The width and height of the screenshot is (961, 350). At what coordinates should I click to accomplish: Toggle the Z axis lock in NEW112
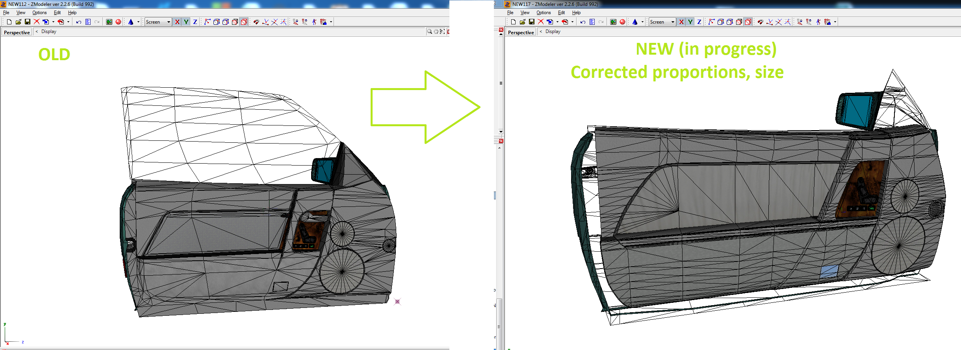[195, 22]
